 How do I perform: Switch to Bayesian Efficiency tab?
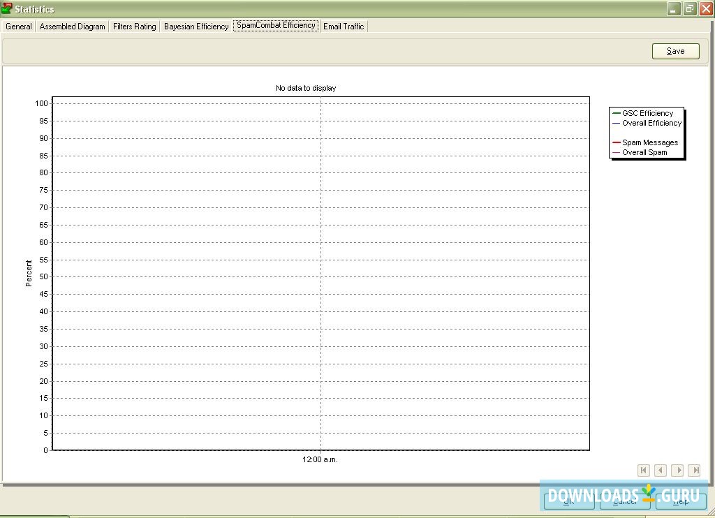pos(196,27)
